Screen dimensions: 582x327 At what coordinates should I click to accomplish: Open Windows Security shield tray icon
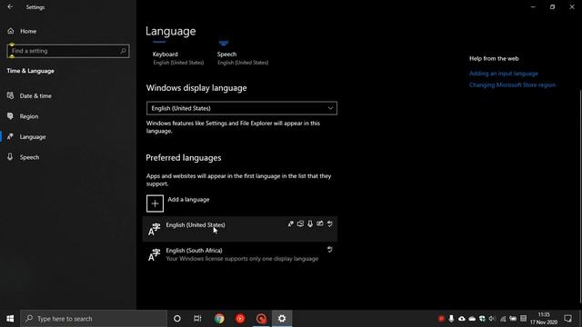[x=482, y=319]
